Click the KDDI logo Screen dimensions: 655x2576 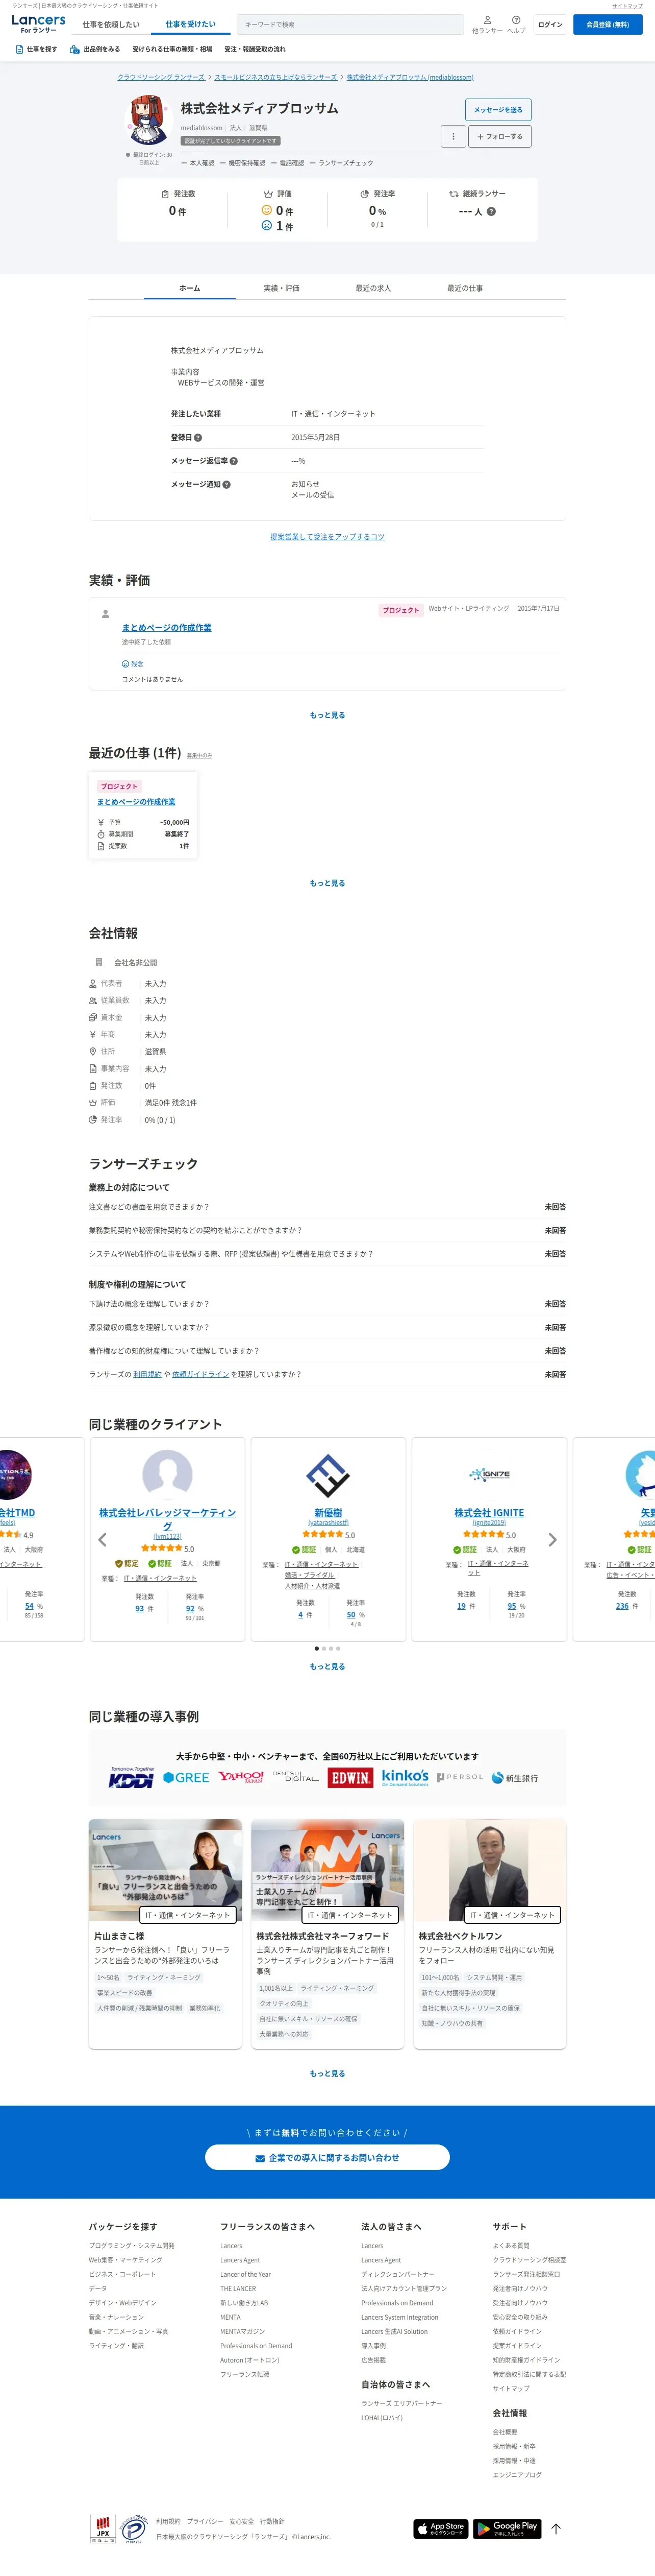[x=131, y=1778]
